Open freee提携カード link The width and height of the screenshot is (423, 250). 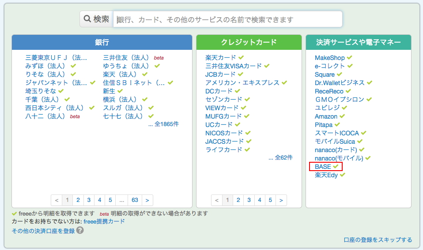click(104, 221)
